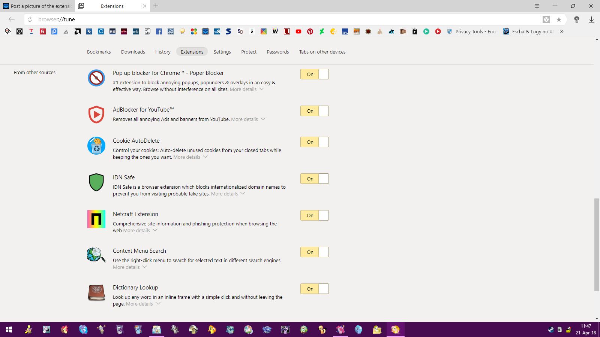
Task: Open the lightbulb bookmark icon
Action: [x=182, y=31]
